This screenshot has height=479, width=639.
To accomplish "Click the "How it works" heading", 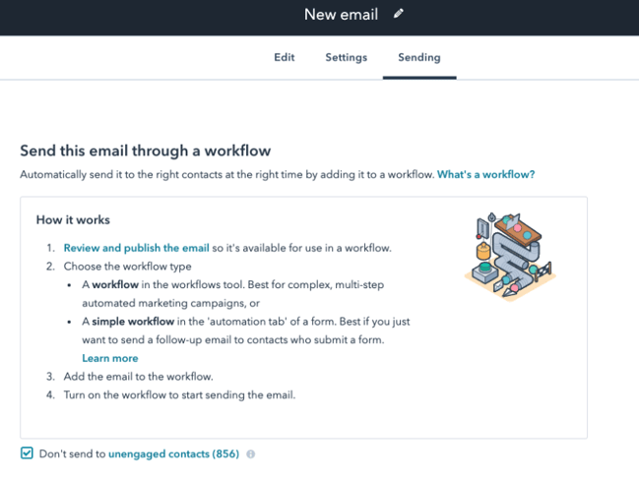I will 73,219.
